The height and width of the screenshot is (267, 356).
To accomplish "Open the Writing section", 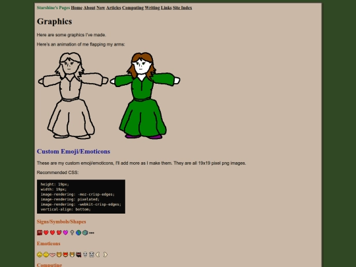I will [x=152, y=8].
